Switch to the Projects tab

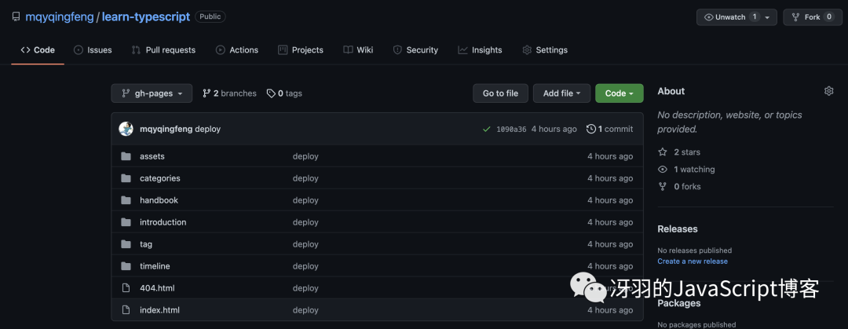click(x=301, y=49)
